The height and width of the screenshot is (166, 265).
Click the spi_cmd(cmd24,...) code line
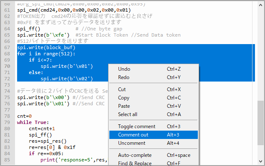pyautogui.click(x=74, y=10)
